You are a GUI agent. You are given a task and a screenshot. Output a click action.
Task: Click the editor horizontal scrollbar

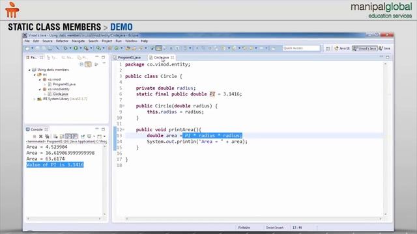[253, 219]
